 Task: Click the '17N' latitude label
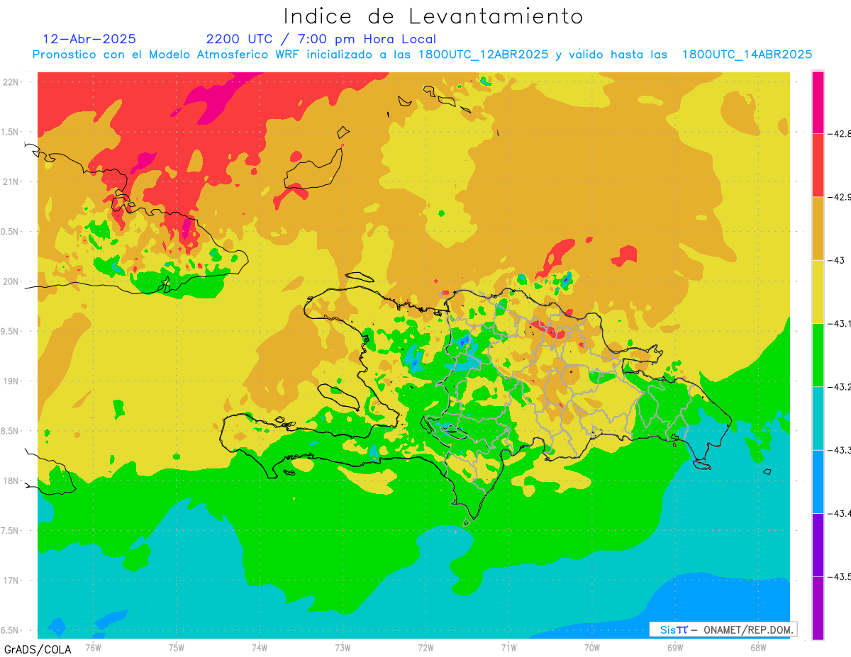click(12, 580)
